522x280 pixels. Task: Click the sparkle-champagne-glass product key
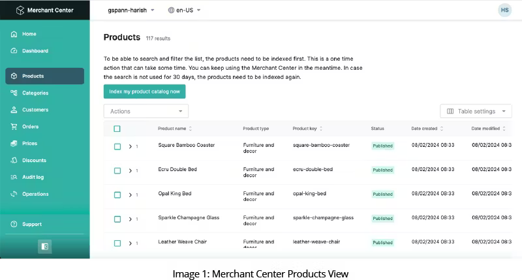pyautogui.click(x=323, y=218)
